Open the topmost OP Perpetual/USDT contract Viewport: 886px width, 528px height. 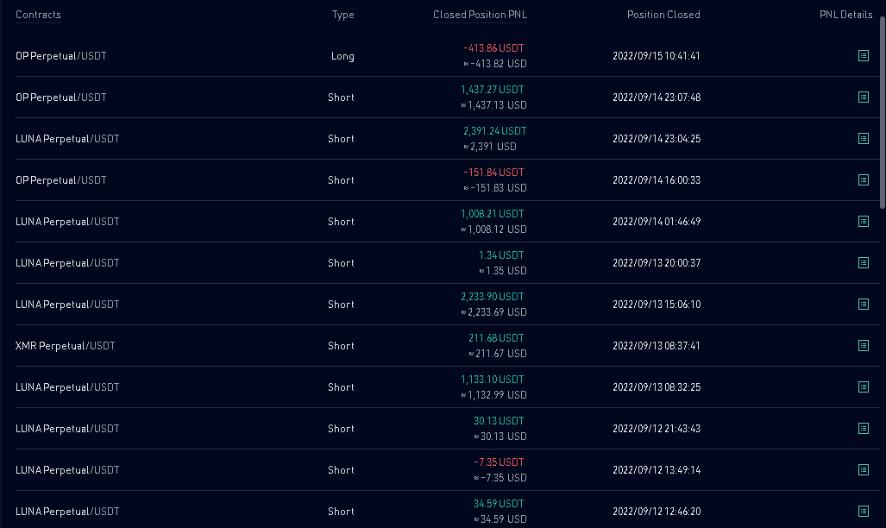click(x=60, y=55)
